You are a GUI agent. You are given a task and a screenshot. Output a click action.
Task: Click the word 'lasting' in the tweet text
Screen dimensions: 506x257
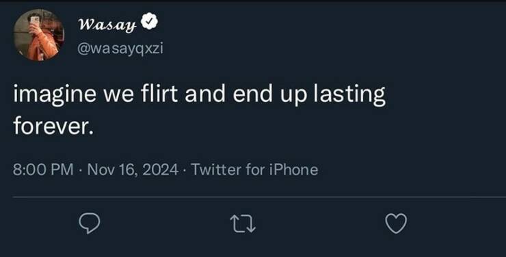[350, 95]
